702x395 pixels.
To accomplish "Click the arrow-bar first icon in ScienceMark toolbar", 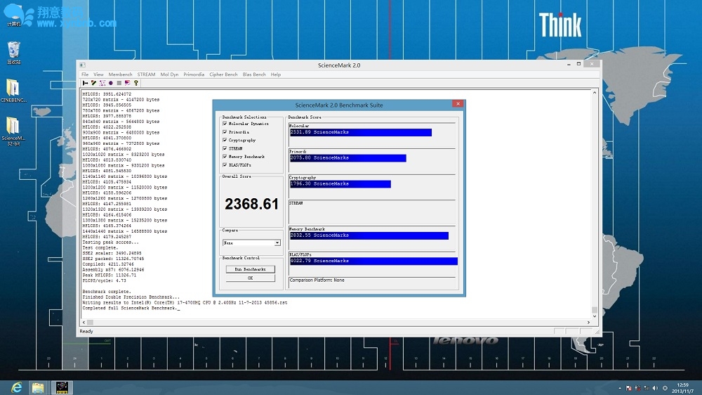I will (x=85, y=83).
